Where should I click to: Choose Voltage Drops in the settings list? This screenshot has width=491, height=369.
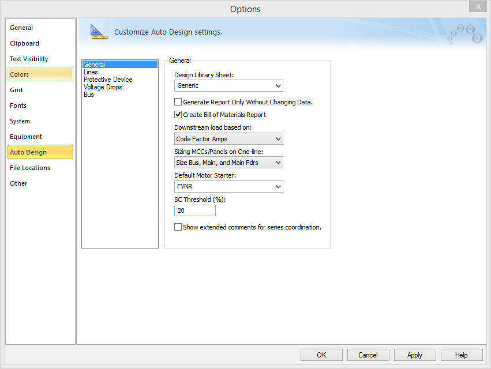coord(103,87)
